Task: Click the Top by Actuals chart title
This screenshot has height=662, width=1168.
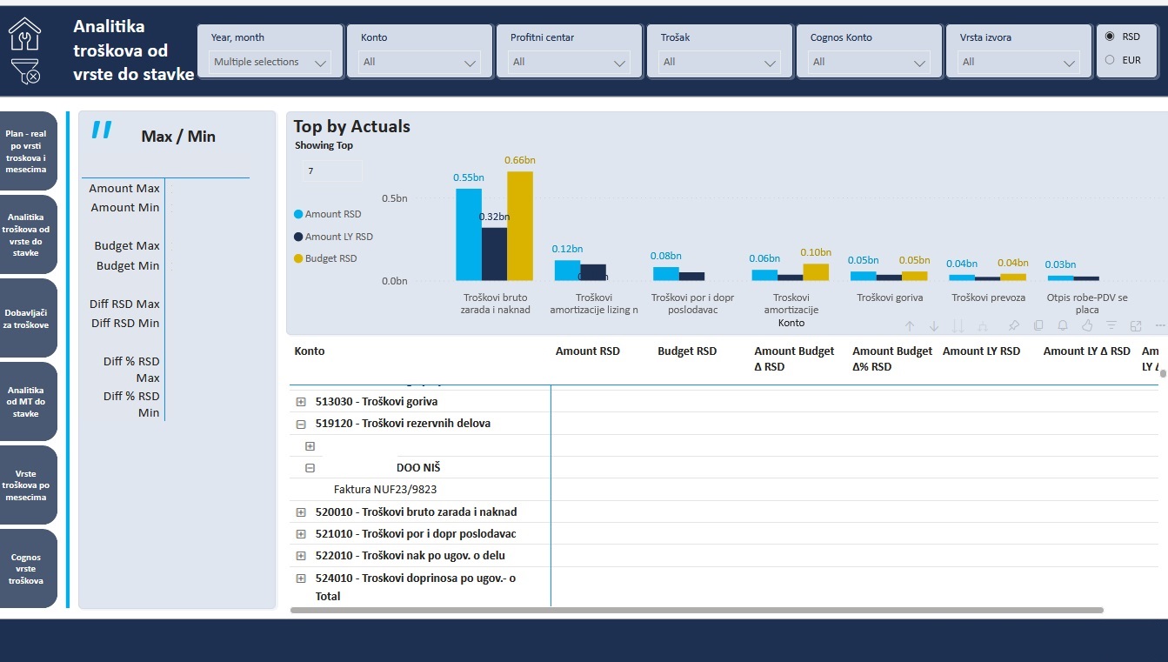Action: tap(351, 126)
